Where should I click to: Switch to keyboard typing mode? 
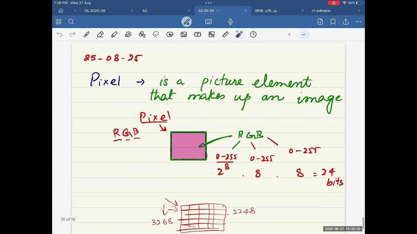point(208,22)
